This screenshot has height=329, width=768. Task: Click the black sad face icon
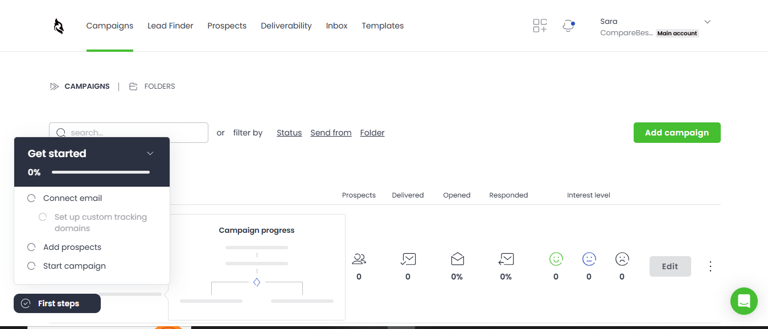coord(622,259)
